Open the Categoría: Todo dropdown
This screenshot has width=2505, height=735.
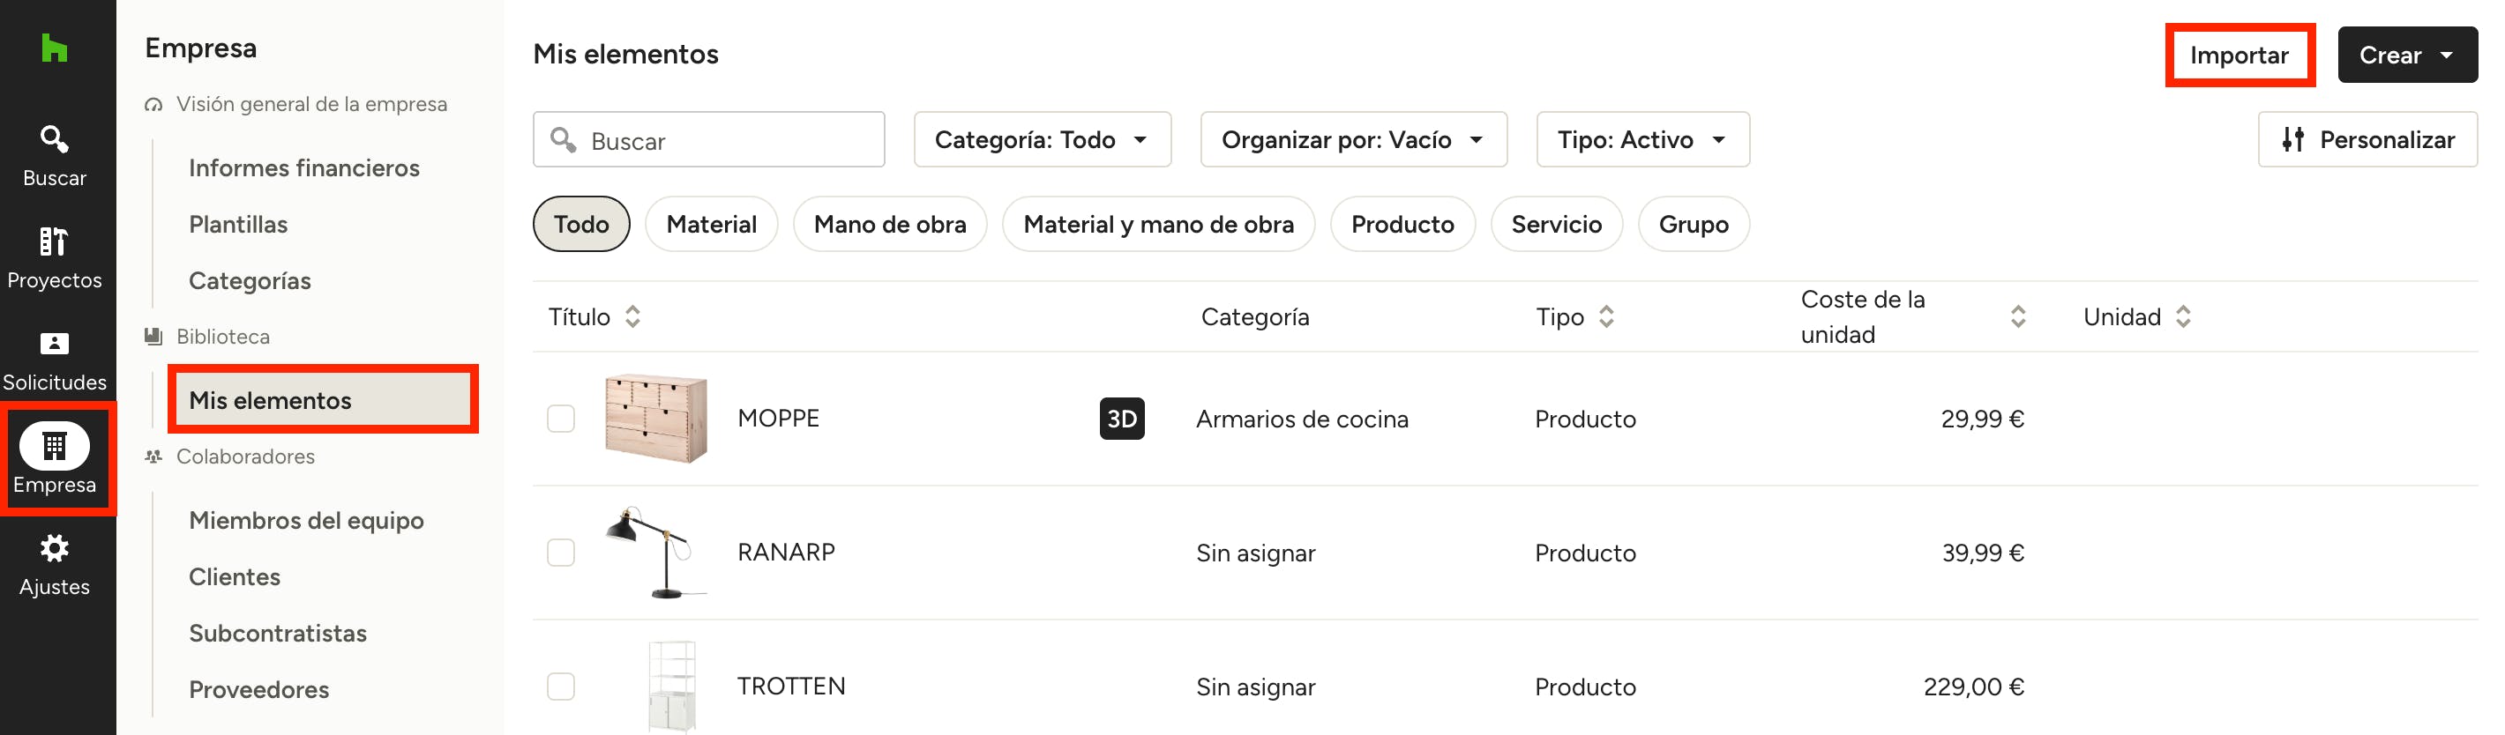point(1042,140)
